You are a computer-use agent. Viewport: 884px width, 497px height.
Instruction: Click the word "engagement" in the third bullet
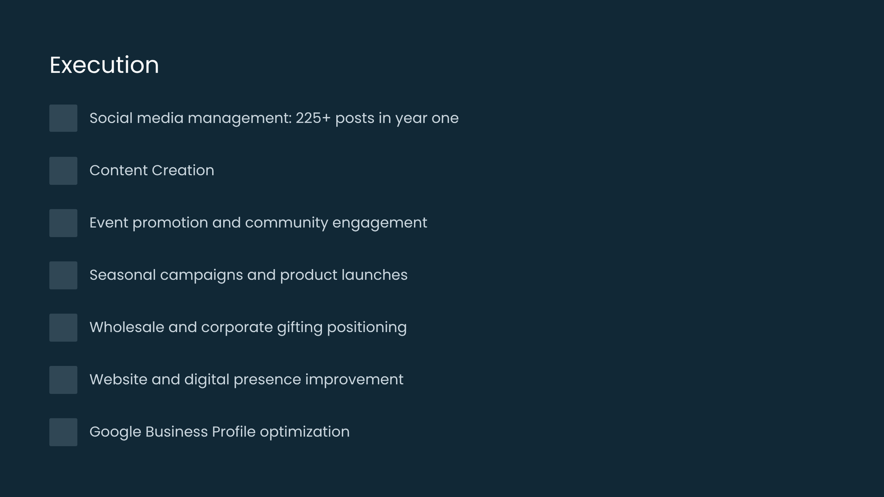(x=379, y=223)
